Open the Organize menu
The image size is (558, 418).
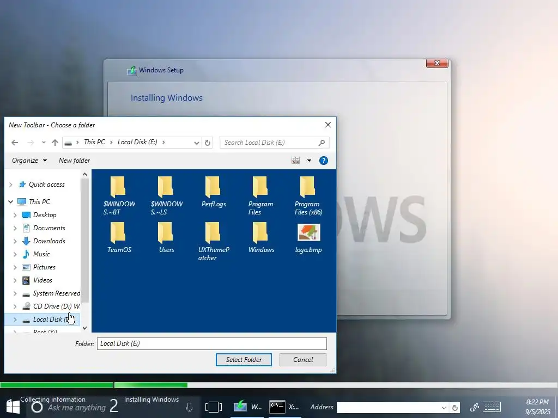pos(29,161)
